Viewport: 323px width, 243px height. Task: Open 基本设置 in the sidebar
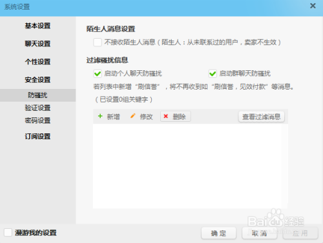click(37, 26)
